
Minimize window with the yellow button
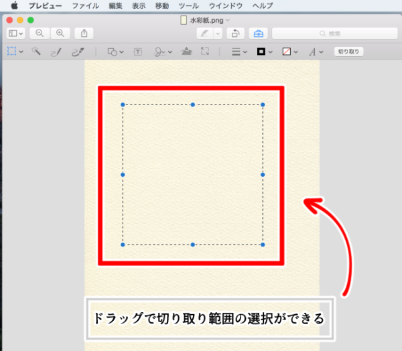[x=20, y=20]
